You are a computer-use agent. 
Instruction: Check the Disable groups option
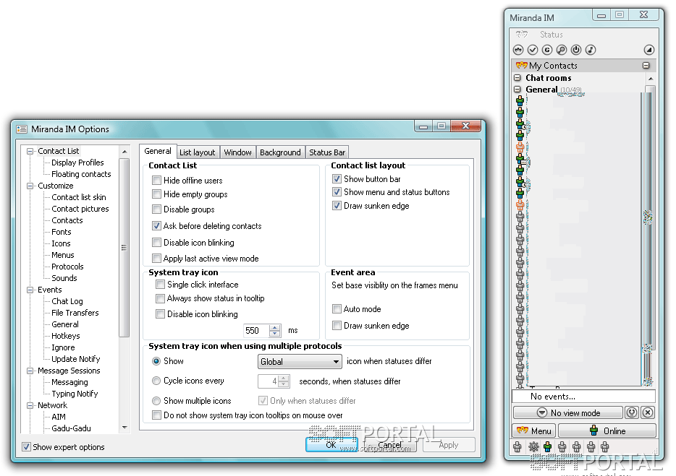(157, 209)
